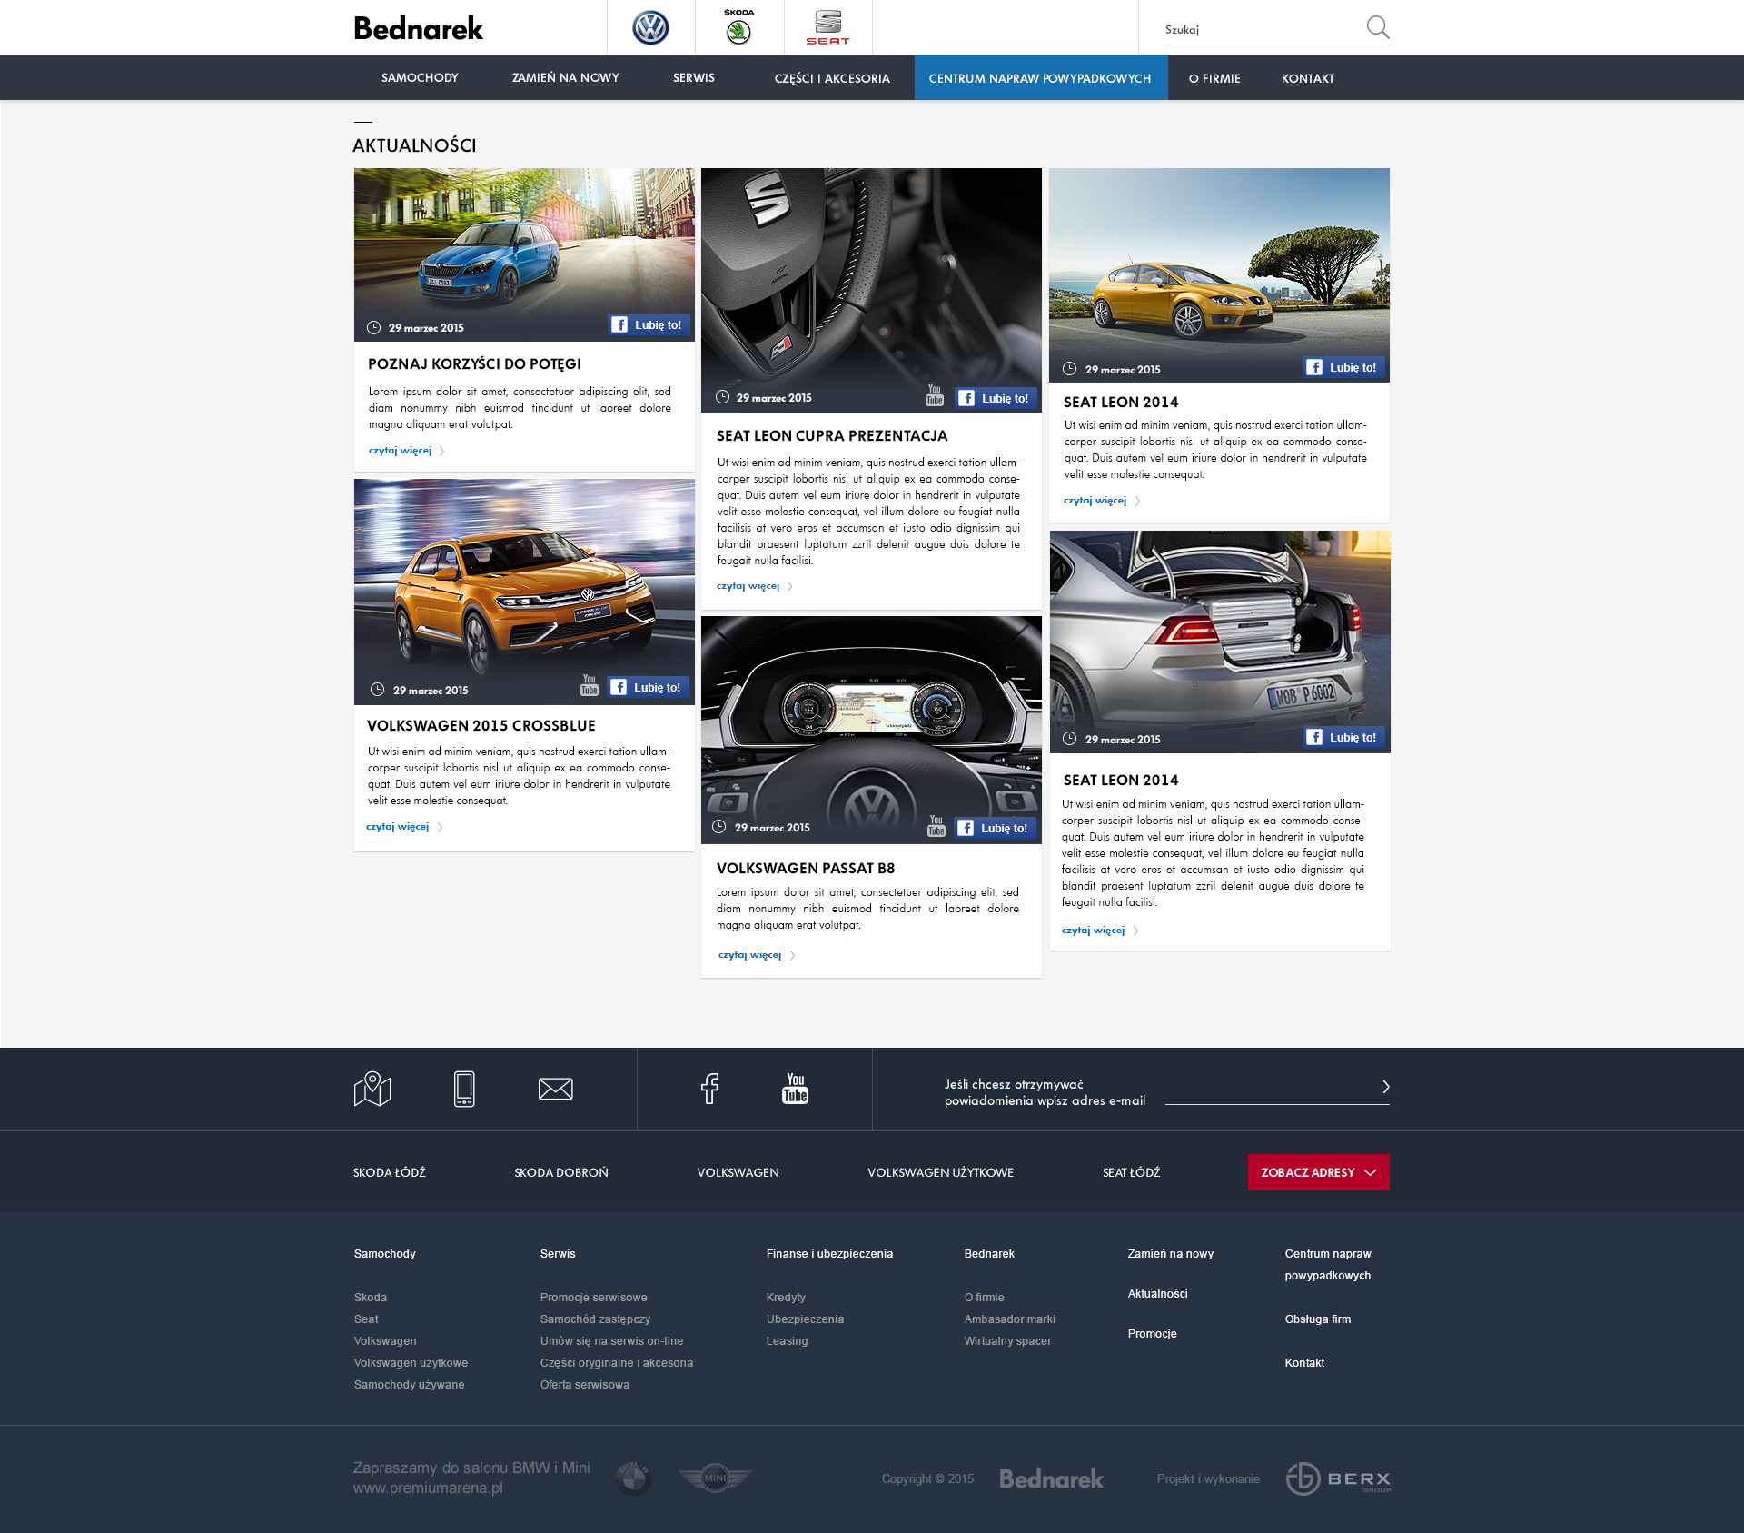Click 'czytaj więcej' under Volkswagen Passat B8
Viewport: 1744px width, 1533px height.
749,955
